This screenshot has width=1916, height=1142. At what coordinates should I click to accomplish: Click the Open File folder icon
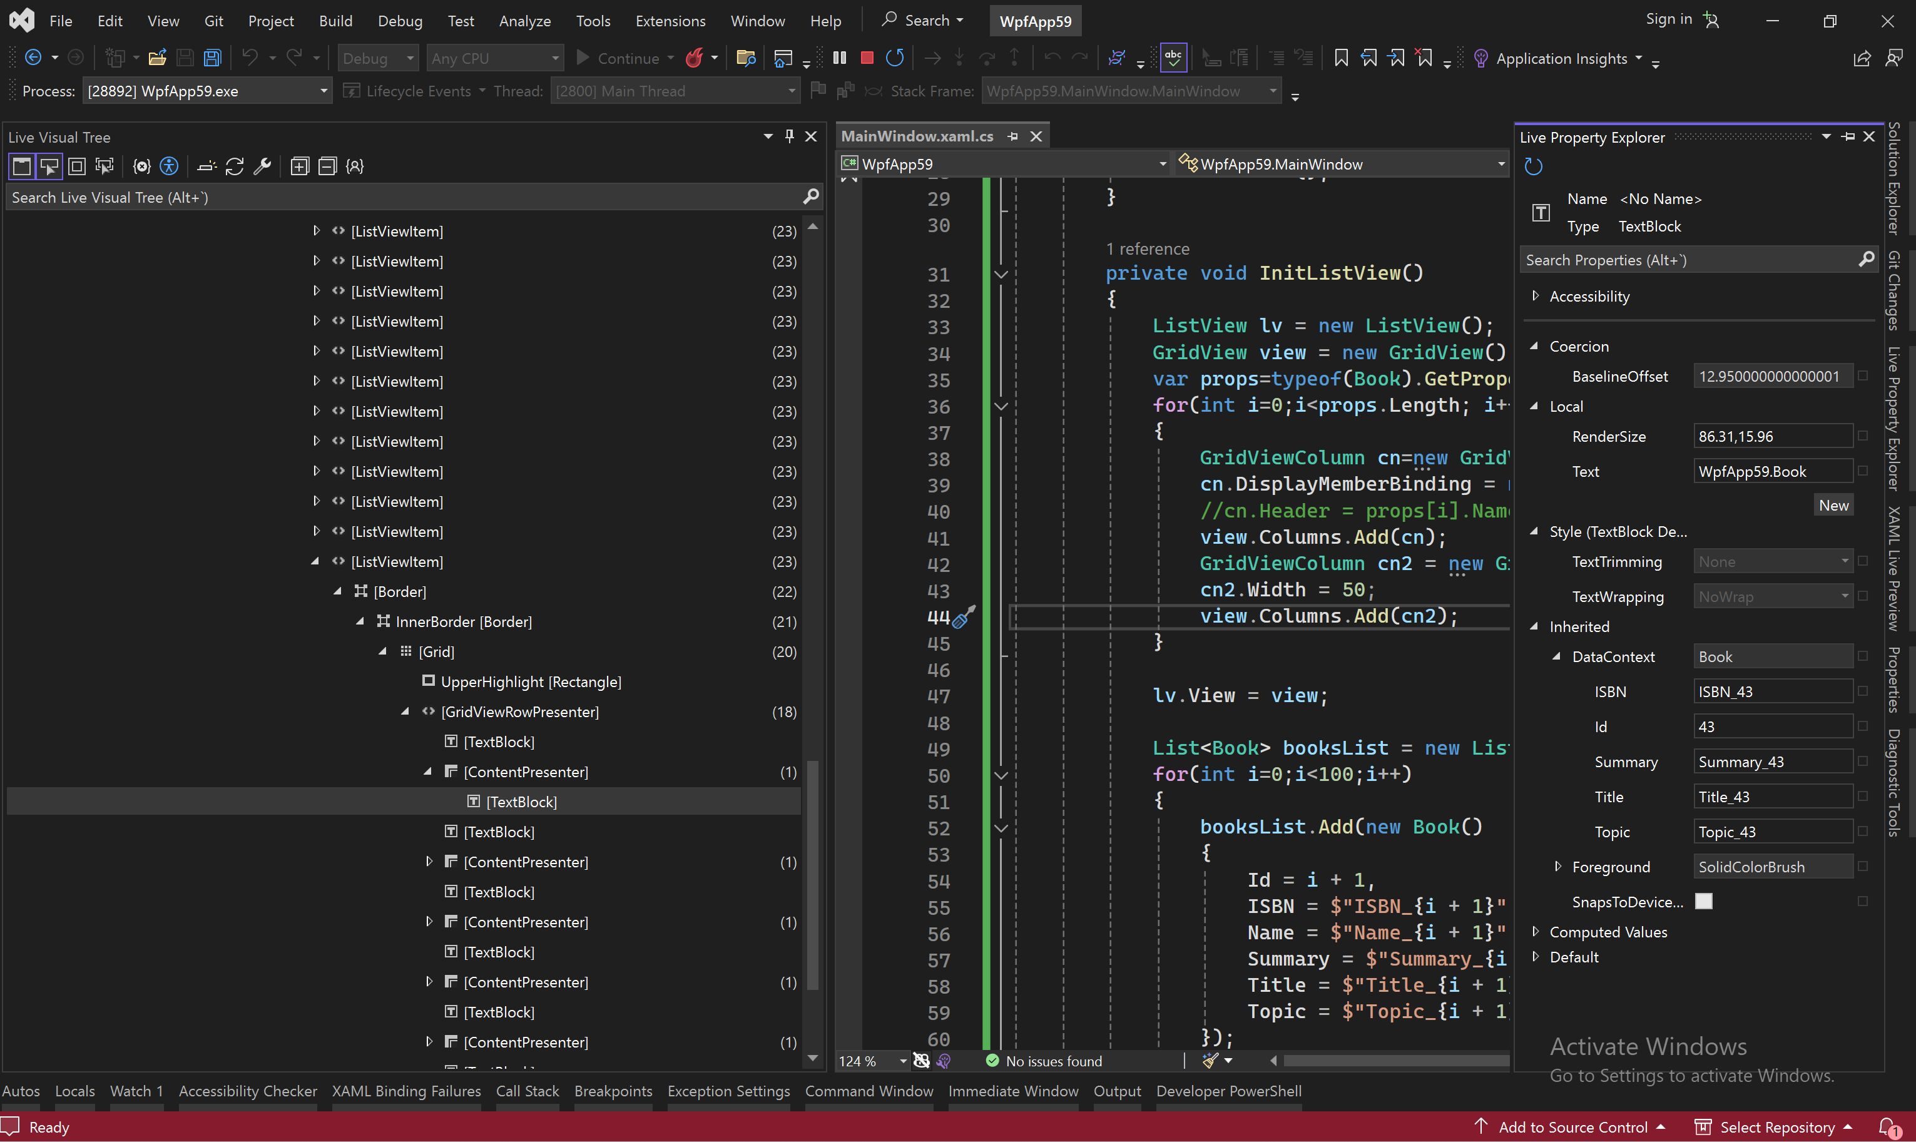tap(158, 58)
